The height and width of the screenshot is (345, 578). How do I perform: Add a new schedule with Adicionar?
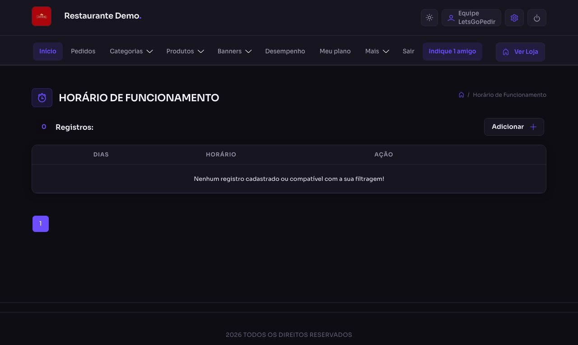point(514,127)
